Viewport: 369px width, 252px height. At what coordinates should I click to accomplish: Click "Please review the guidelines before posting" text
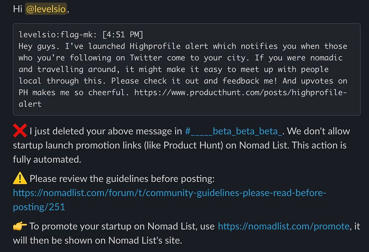pyautogui.click(x=122, y=179)
